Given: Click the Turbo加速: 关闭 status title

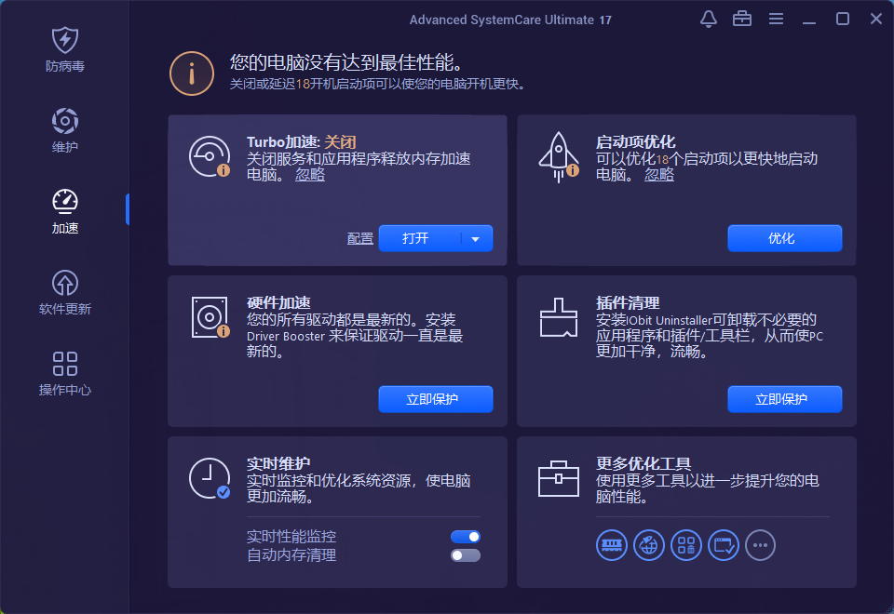Looking at the screenshot, I should (x=301, y=141).
